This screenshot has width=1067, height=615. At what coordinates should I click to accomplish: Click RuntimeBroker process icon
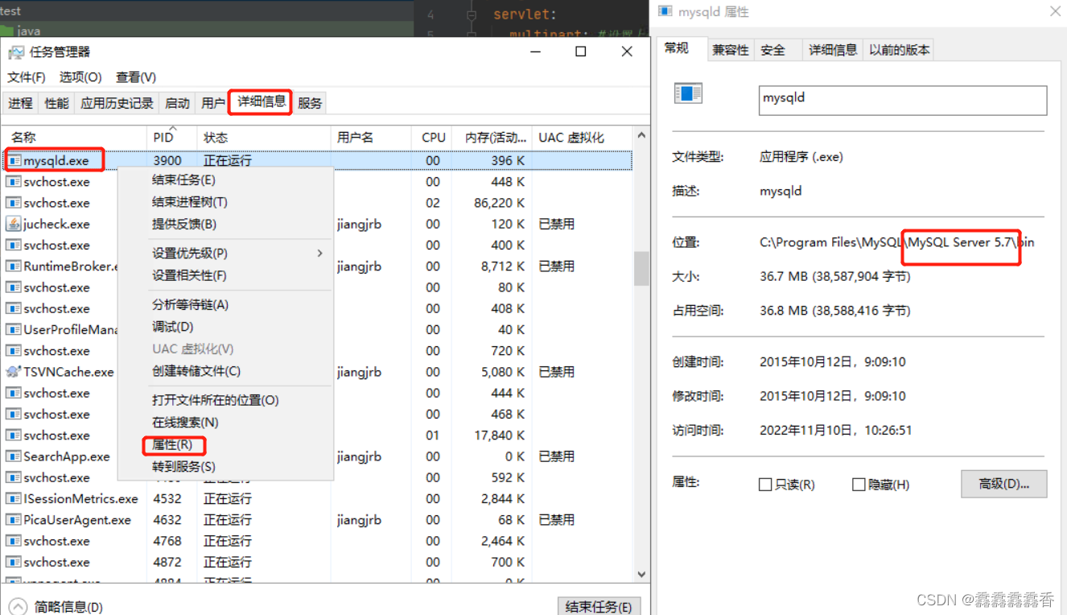click(x=14, y=266)
